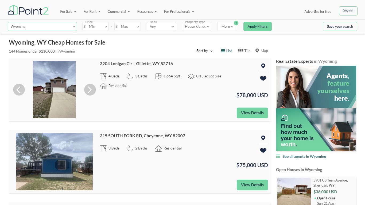The width and height of the screenshot is (365, 205).
Task: Click the house icon beside Residential on Lonigan listing
Action: coord(103,86)
